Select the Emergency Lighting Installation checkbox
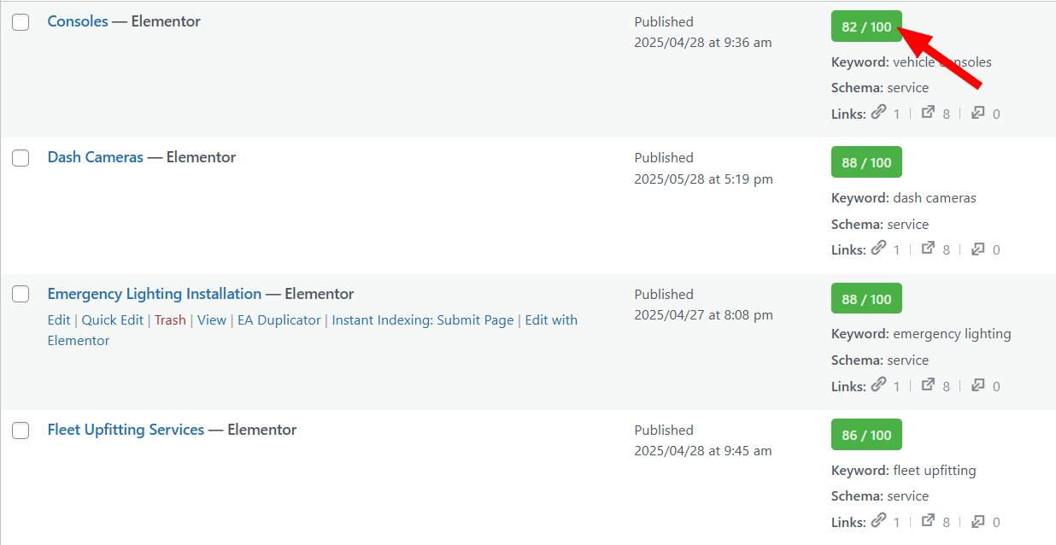The image size is (1056, 545). point(21,294)
